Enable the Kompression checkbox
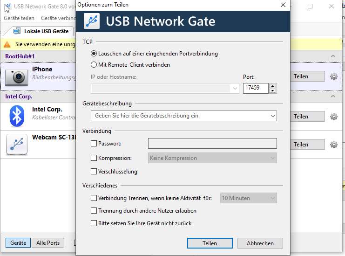The height and width of the screenshot is (256, 345). tap(94, 158)
